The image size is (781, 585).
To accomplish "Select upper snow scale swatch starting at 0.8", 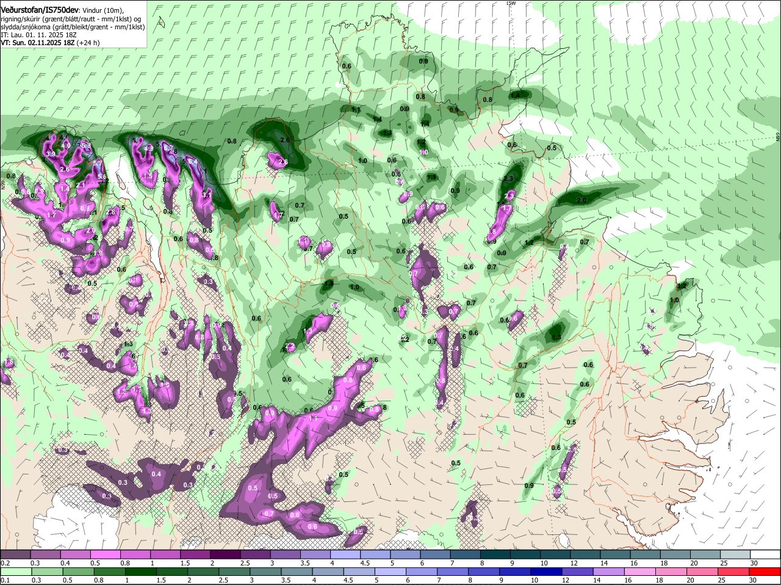I will (135, 554).
